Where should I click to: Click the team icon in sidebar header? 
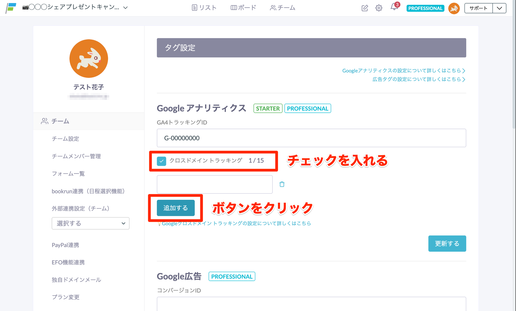tap(44, 121)
